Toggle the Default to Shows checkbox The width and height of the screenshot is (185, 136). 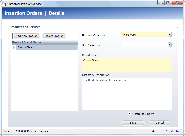(x=129, y=114)
